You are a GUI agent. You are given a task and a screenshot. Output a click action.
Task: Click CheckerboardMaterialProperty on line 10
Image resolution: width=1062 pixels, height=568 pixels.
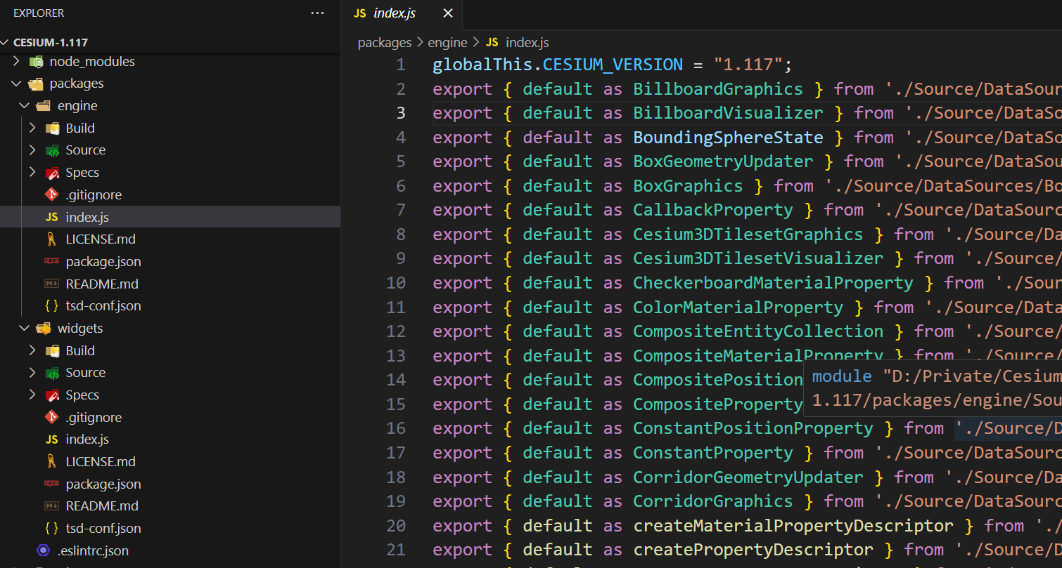click(x=773, y=283)
